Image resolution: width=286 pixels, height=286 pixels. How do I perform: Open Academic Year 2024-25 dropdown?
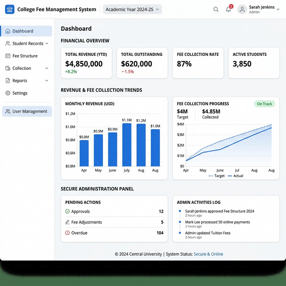(x=132, y=9)
